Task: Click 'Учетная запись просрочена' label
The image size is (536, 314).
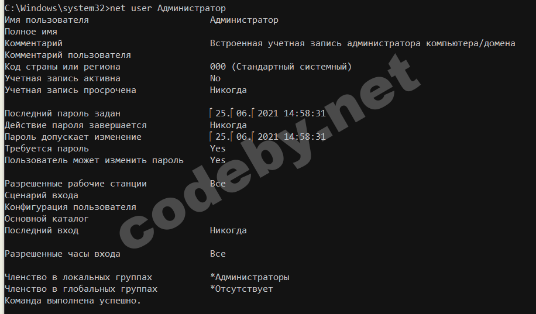Action: [70, 90]
